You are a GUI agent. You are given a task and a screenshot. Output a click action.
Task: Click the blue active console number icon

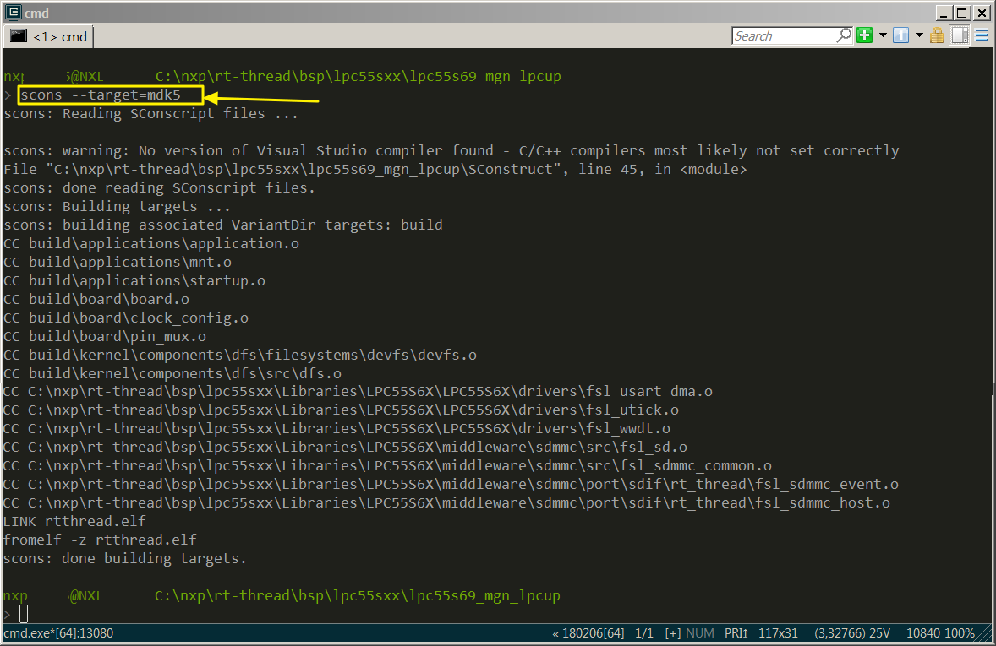coord(900,35)
